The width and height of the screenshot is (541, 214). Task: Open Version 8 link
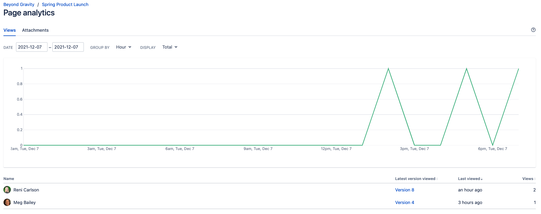(x=404, y=190)
